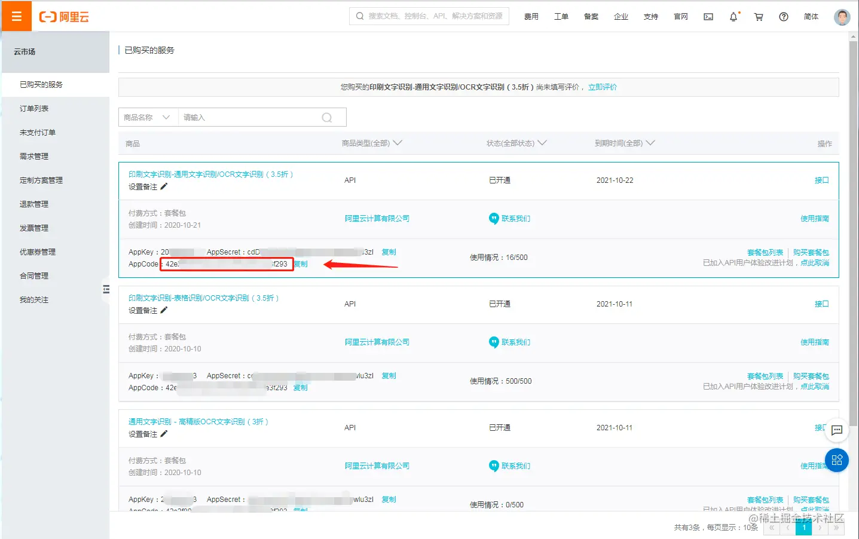
Task: Select 需求管理 in the sidebar
Action: pyautogui.click(x=56, y=157)
